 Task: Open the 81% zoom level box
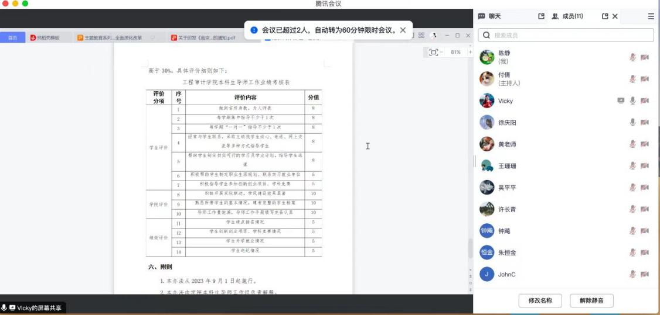(455, 52)
